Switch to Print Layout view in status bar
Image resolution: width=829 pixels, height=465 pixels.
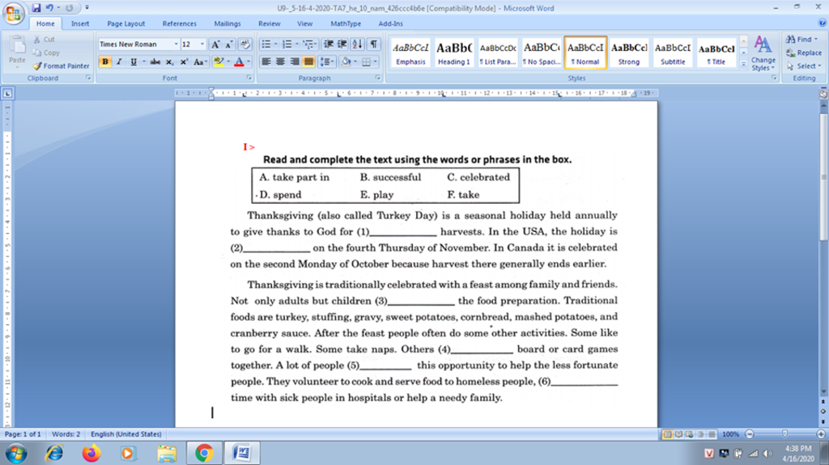click(x=667, y=434)
